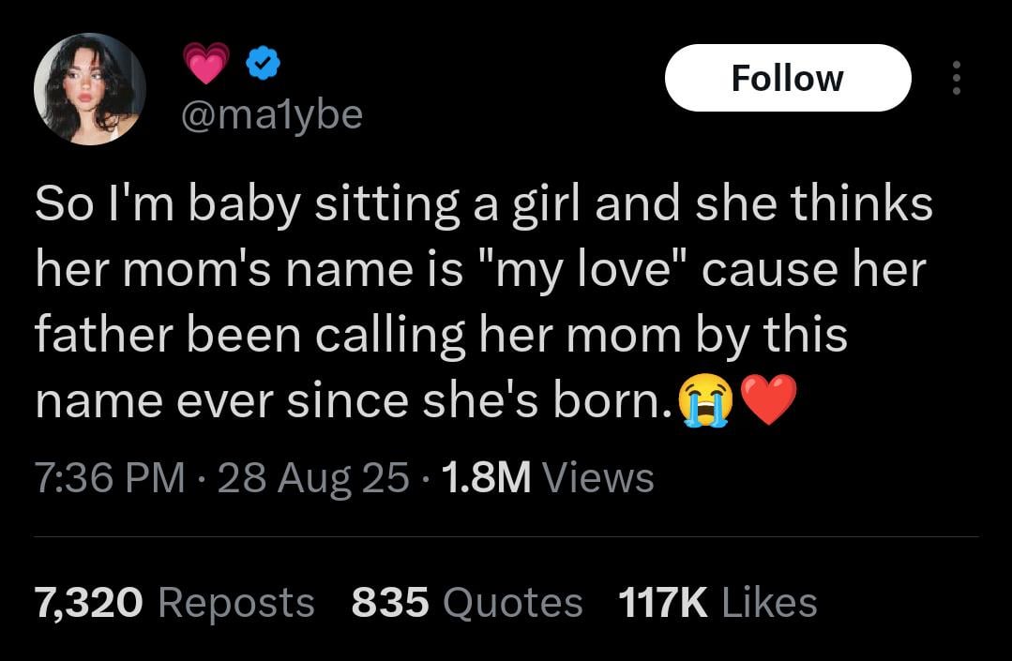1012x661 pixels.
Task: Open the three-dot more options menu
Action: tap(957, 78)
